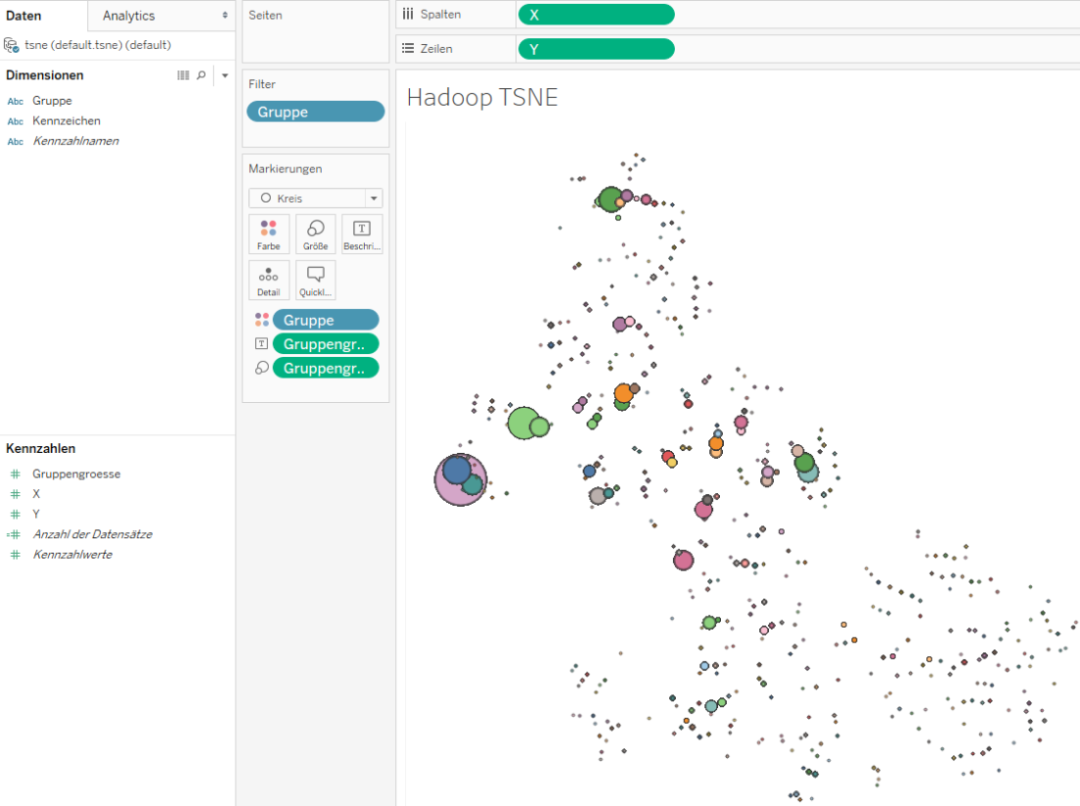The image size is (1080, 806).
Task: Click the Detail button on the Marks card
Action: 269,279
